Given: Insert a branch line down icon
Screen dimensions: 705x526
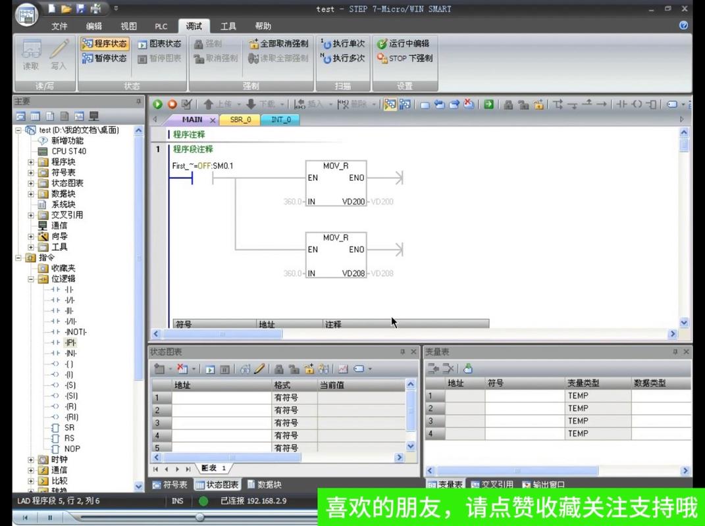Looking at the screenshot, I should click(x=558, y=104).
